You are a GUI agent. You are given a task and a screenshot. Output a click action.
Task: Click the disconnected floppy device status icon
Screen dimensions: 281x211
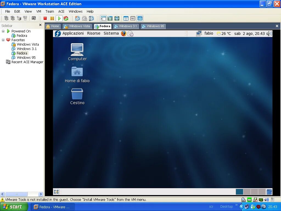(x=255, y=200)
